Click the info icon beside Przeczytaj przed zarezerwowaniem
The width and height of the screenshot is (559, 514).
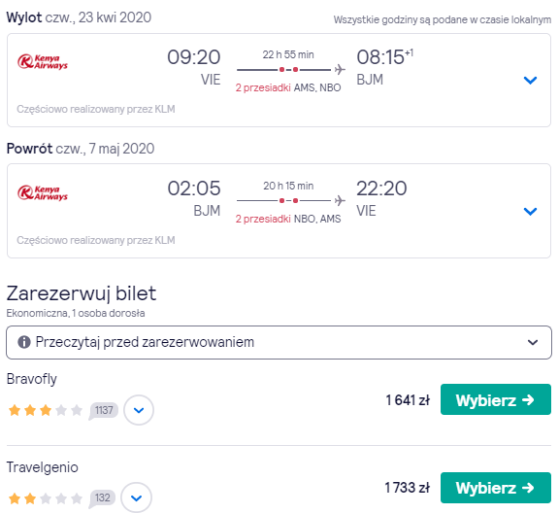(x=24, y=342)
